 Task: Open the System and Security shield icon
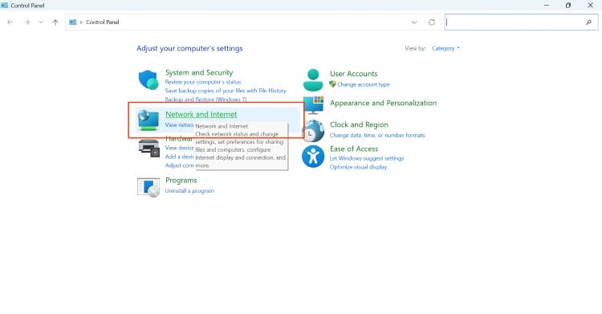pyautogui.click(x=148, y=80)
